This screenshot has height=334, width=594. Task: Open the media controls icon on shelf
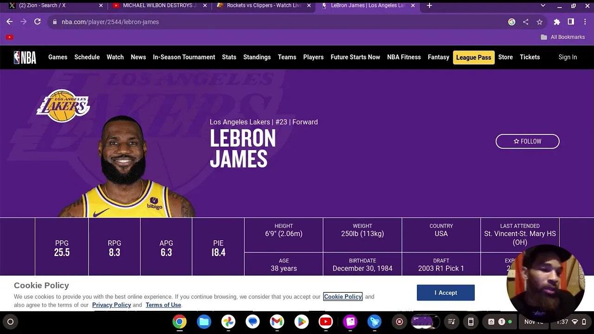pyautogui.click(x=452, y=321)
